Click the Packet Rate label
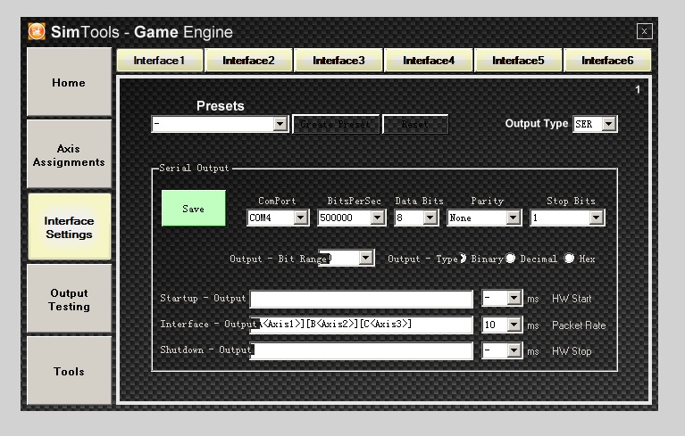The image size is (685, 436). pyautogui.click(x=579, y=325)
